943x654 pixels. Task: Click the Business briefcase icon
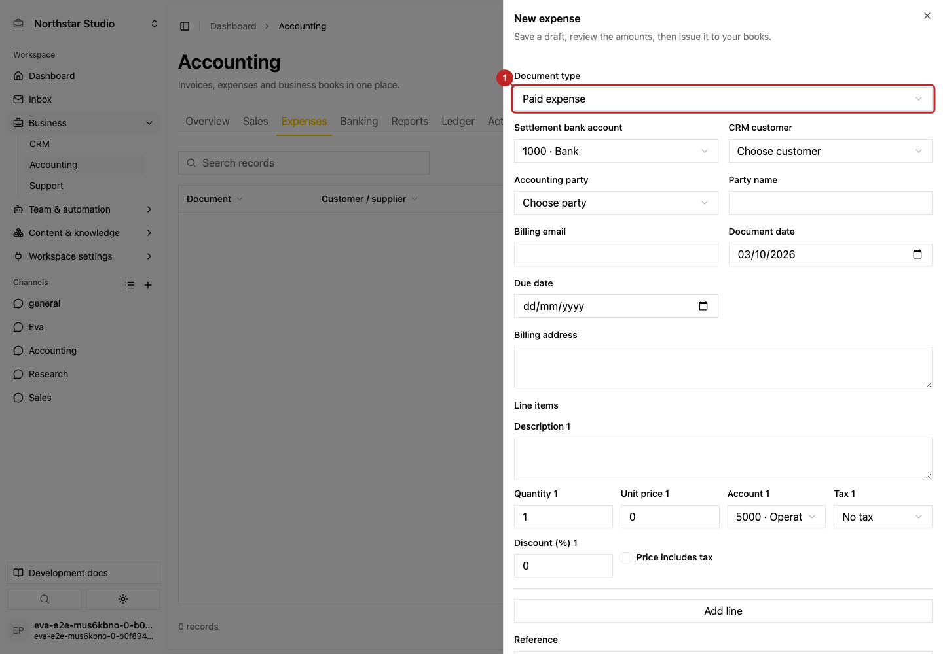[x=18, y=123]
